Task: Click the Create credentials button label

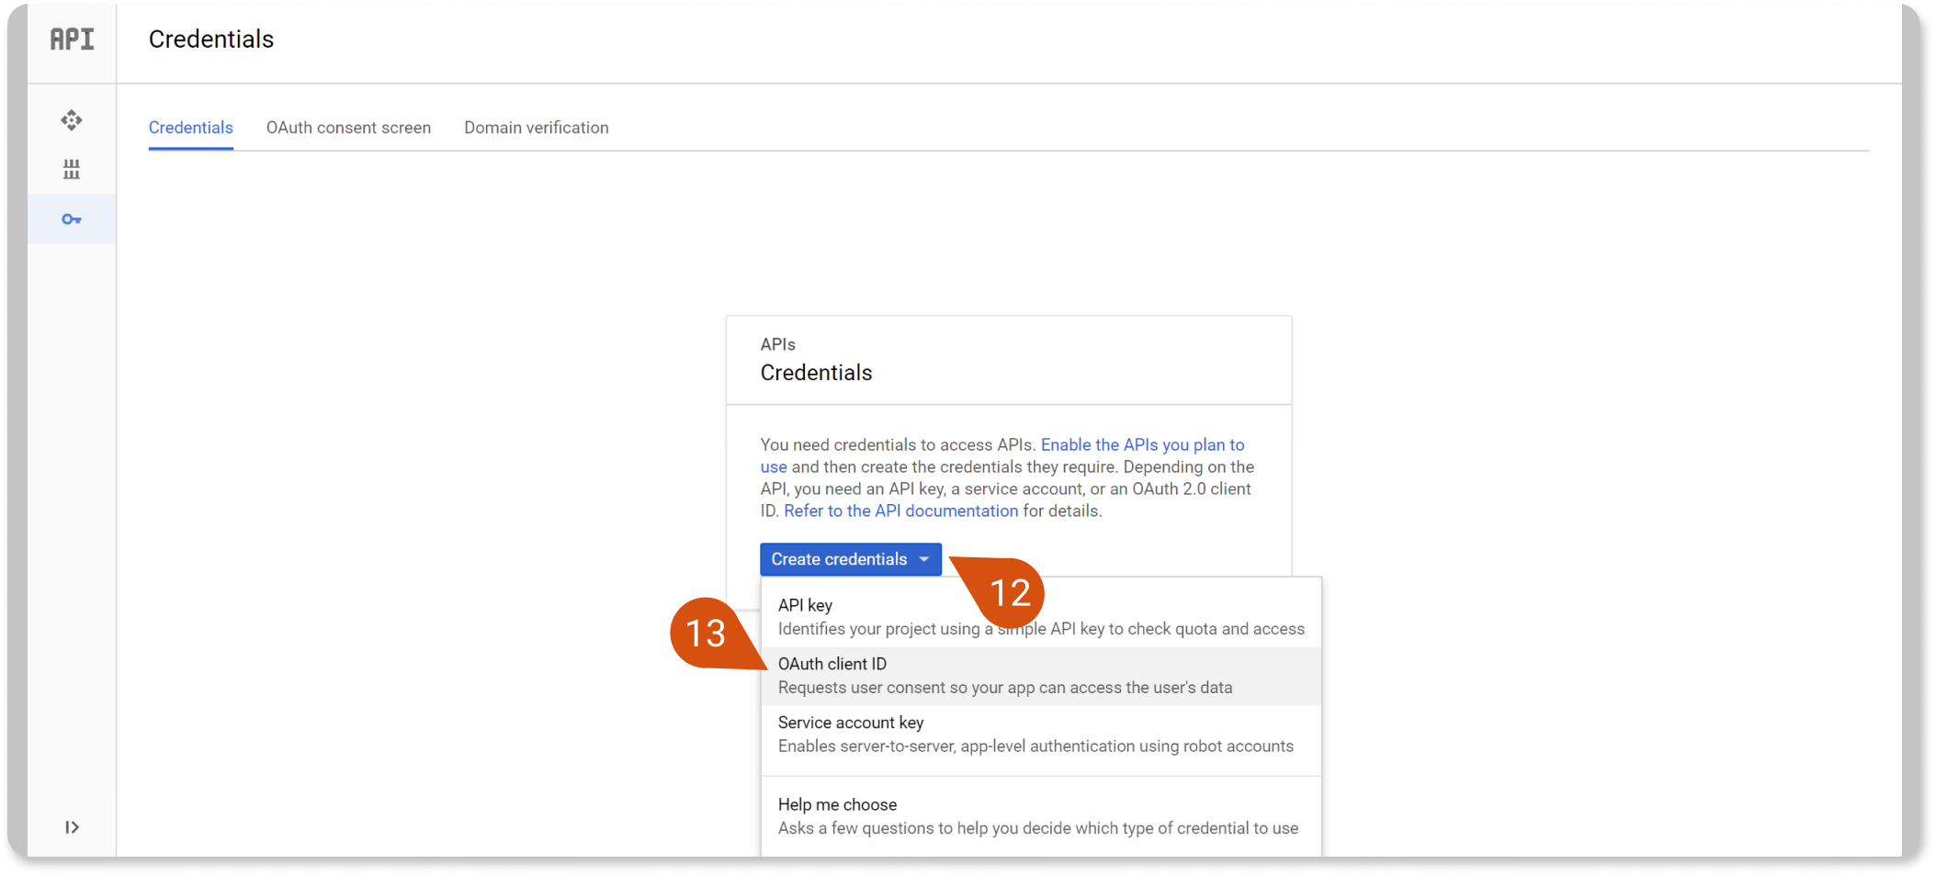Action: (x=838, y=559)
